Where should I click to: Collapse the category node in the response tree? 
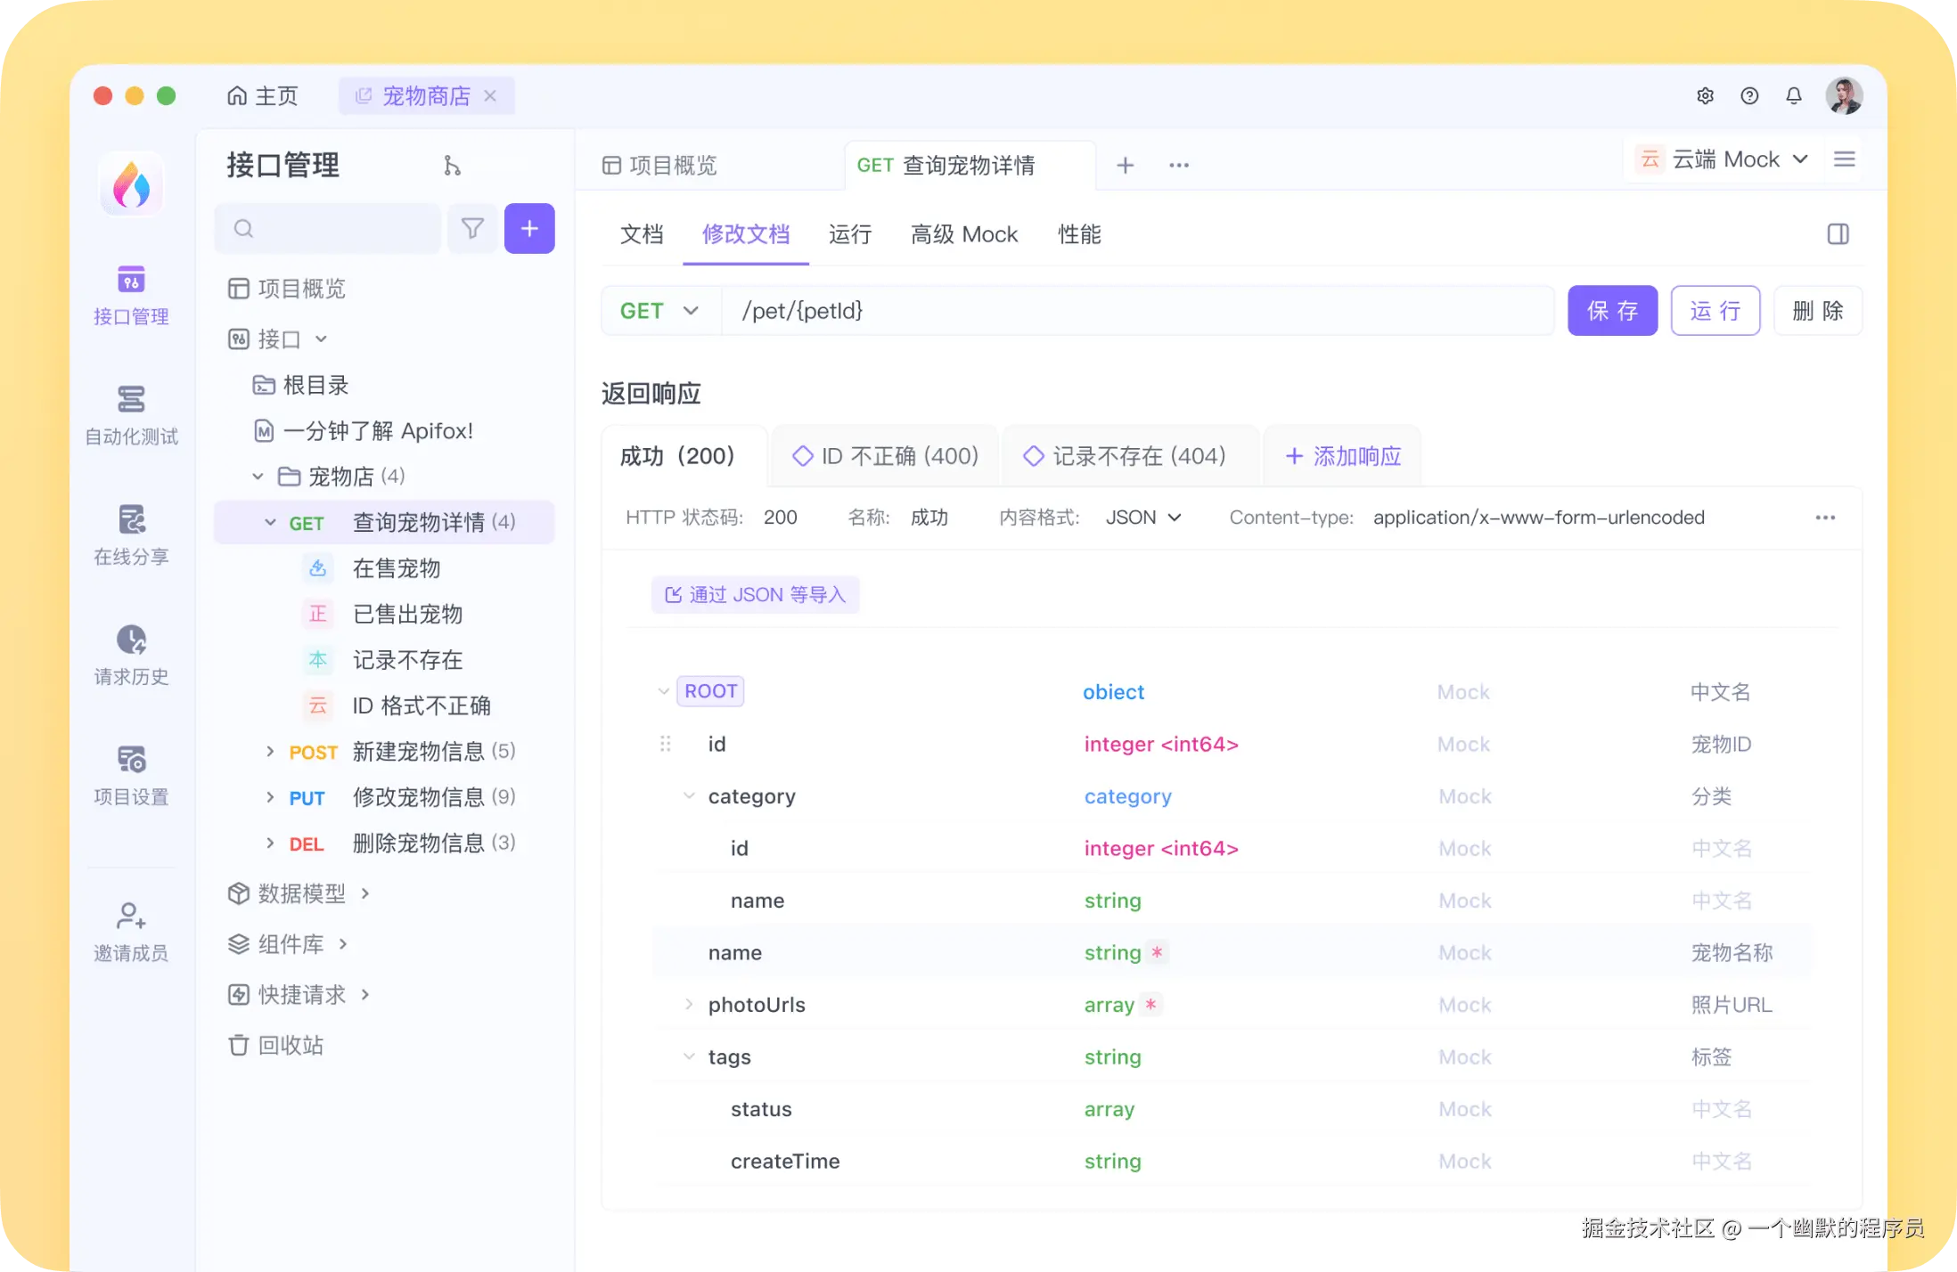click(688, 795)
